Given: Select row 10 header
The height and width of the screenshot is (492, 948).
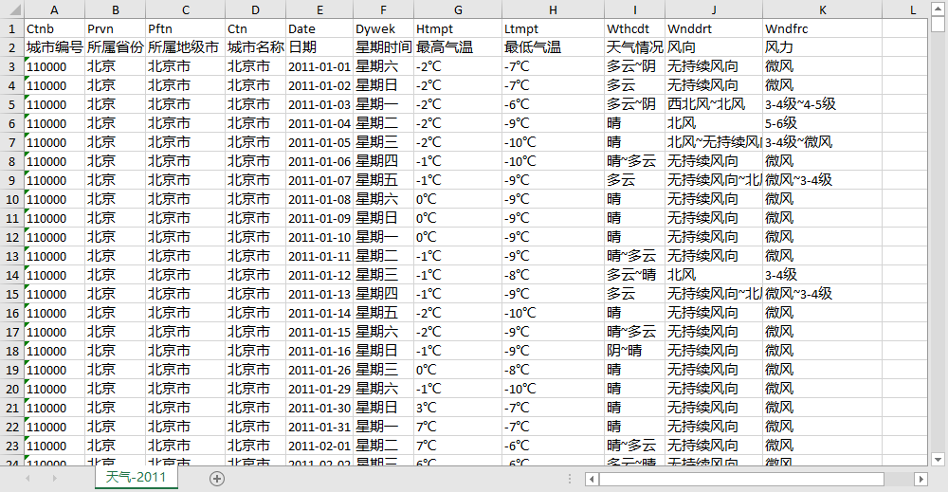Looking at the screenshot, I should coord(12,199).
